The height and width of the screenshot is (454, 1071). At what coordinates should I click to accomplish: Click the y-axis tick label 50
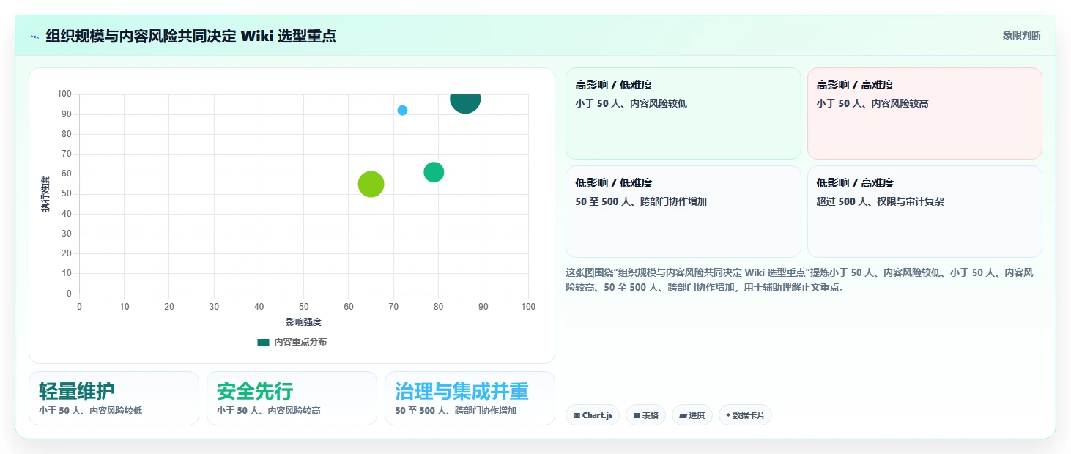(67, 193)
